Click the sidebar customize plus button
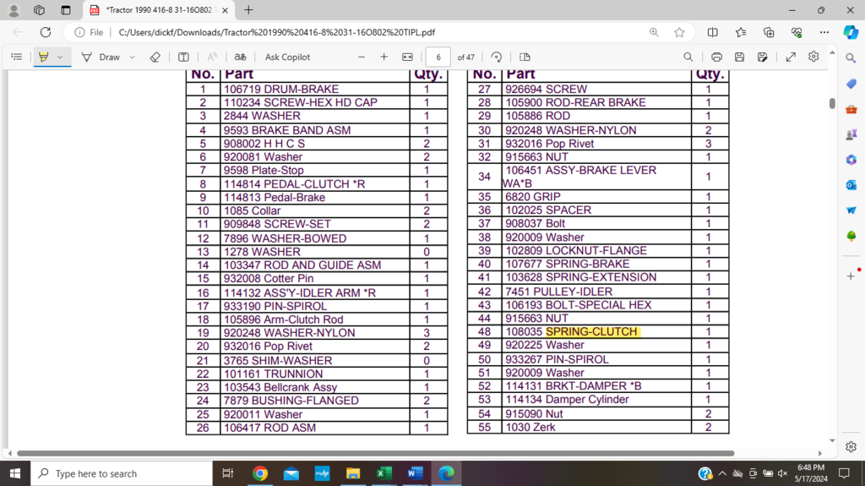Screen dimensions: 865x486 [851, 276]
